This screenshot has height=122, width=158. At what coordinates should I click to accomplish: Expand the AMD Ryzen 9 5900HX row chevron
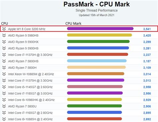click(x=4, y=42)
